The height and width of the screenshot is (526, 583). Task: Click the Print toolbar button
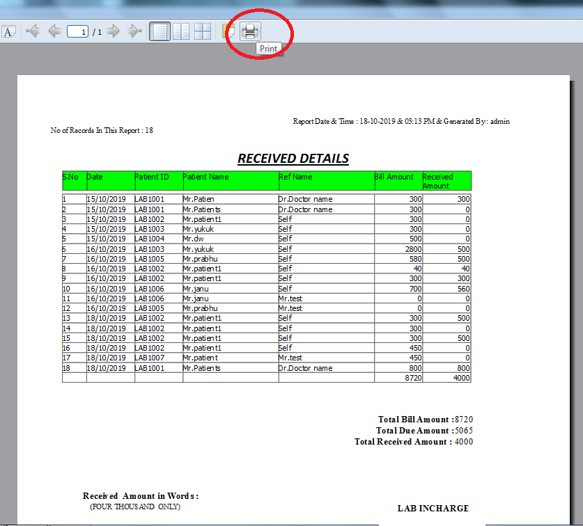250,31
